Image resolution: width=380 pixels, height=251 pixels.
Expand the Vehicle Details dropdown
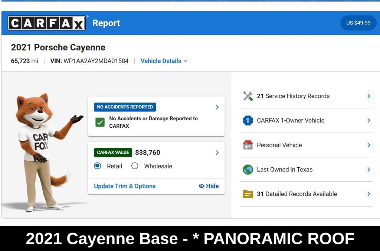pos(164,61)
